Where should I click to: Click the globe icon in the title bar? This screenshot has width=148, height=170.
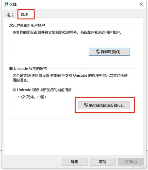pyautogui.click(x=6, y=4)
